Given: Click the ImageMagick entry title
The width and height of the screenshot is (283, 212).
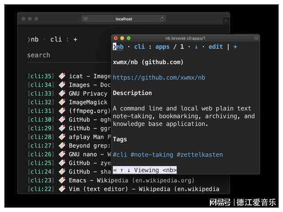Looking at the screenshot, I should tap(88, 102).
